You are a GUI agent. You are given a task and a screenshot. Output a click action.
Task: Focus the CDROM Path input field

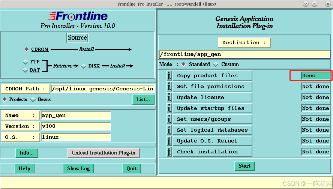[x=103, y=89]
